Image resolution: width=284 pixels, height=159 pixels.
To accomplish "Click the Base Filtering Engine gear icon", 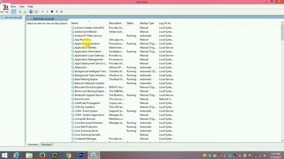I will point(73,79).
